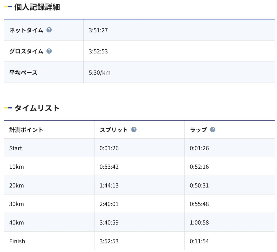Image resolution: width=277 pixels, height=252 pixels.
Task: Click the スプリット column header text
Action: click(x=114, y=130)
